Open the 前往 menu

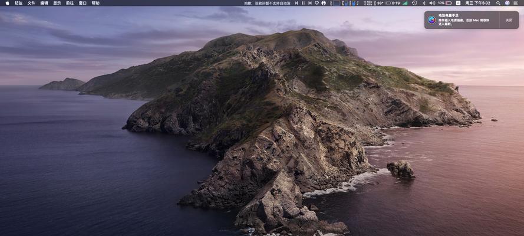(70, 3)
